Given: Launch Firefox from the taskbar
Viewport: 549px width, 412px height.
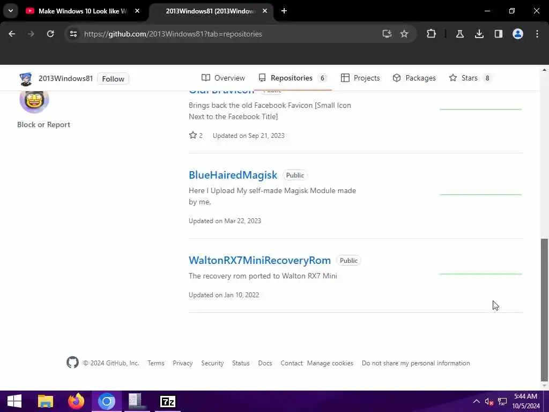Looking at the screenshot, I should 76,401.
